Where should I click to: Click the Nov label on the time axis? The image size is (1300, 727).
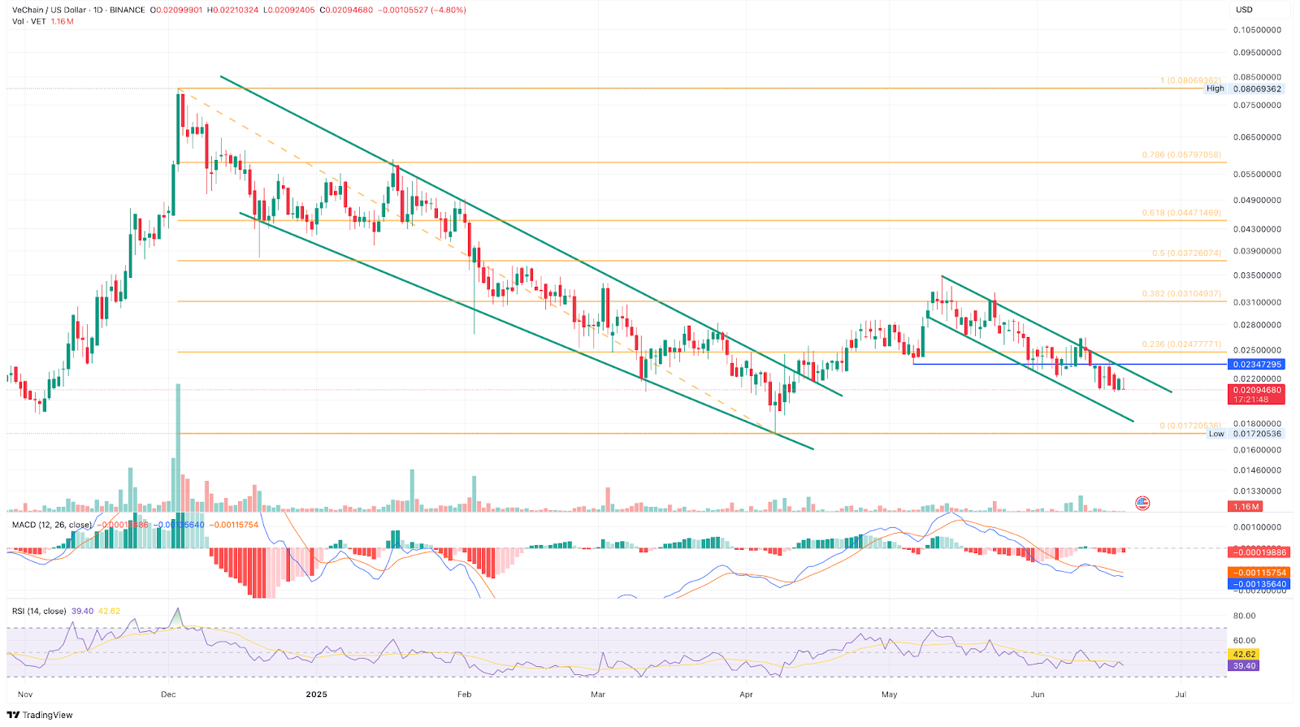[x=25, y=695]
